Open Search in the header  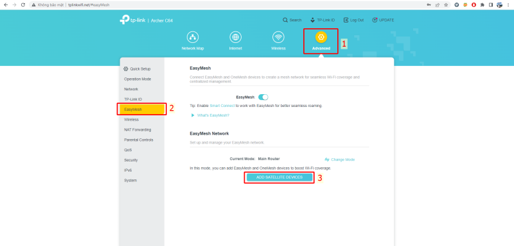(x=292, y=20)
